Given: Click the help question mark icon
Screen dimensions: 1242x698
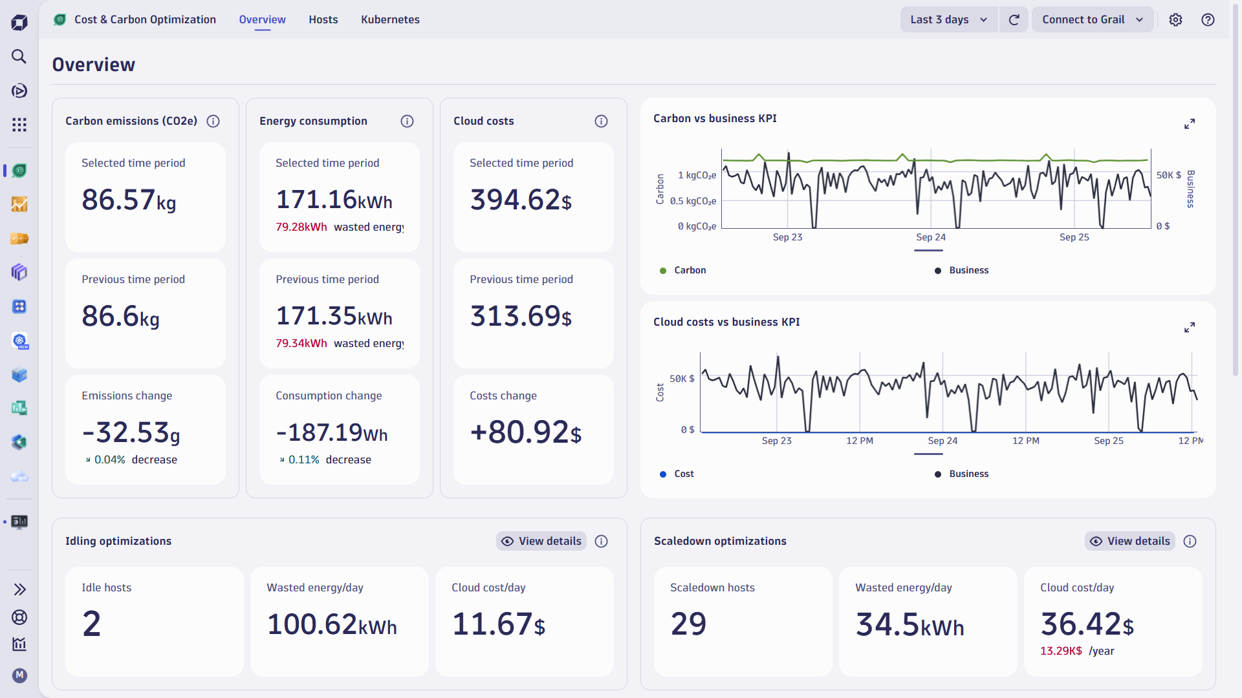Looking at the screenshot, I should point(1207,19).
